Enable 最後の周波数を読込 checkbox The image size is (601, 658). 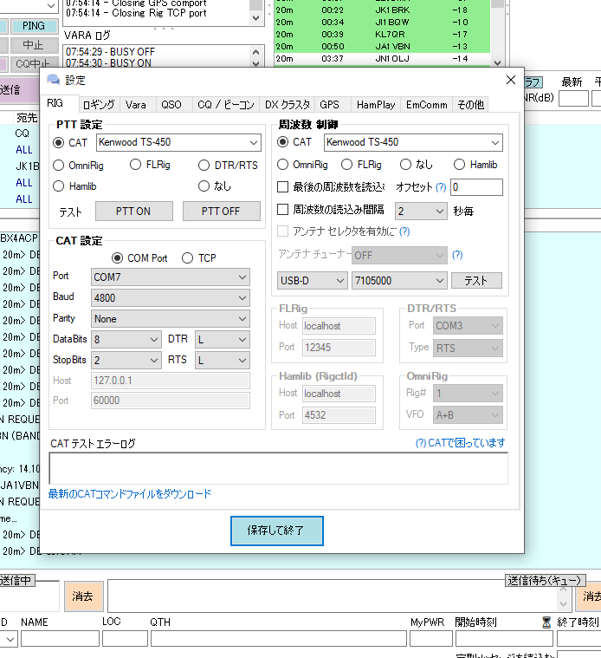[283, 186]
